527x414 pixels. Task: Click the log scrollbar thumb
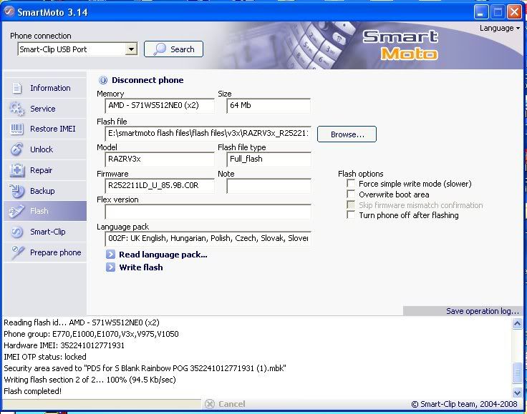517,373
